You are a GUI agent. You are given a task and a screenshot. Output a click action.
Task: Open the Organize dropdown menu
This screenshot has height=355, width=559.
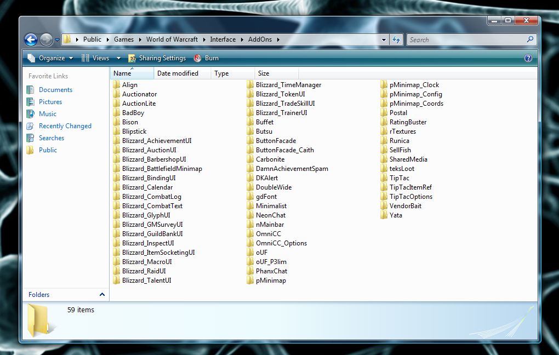point(50,58)
